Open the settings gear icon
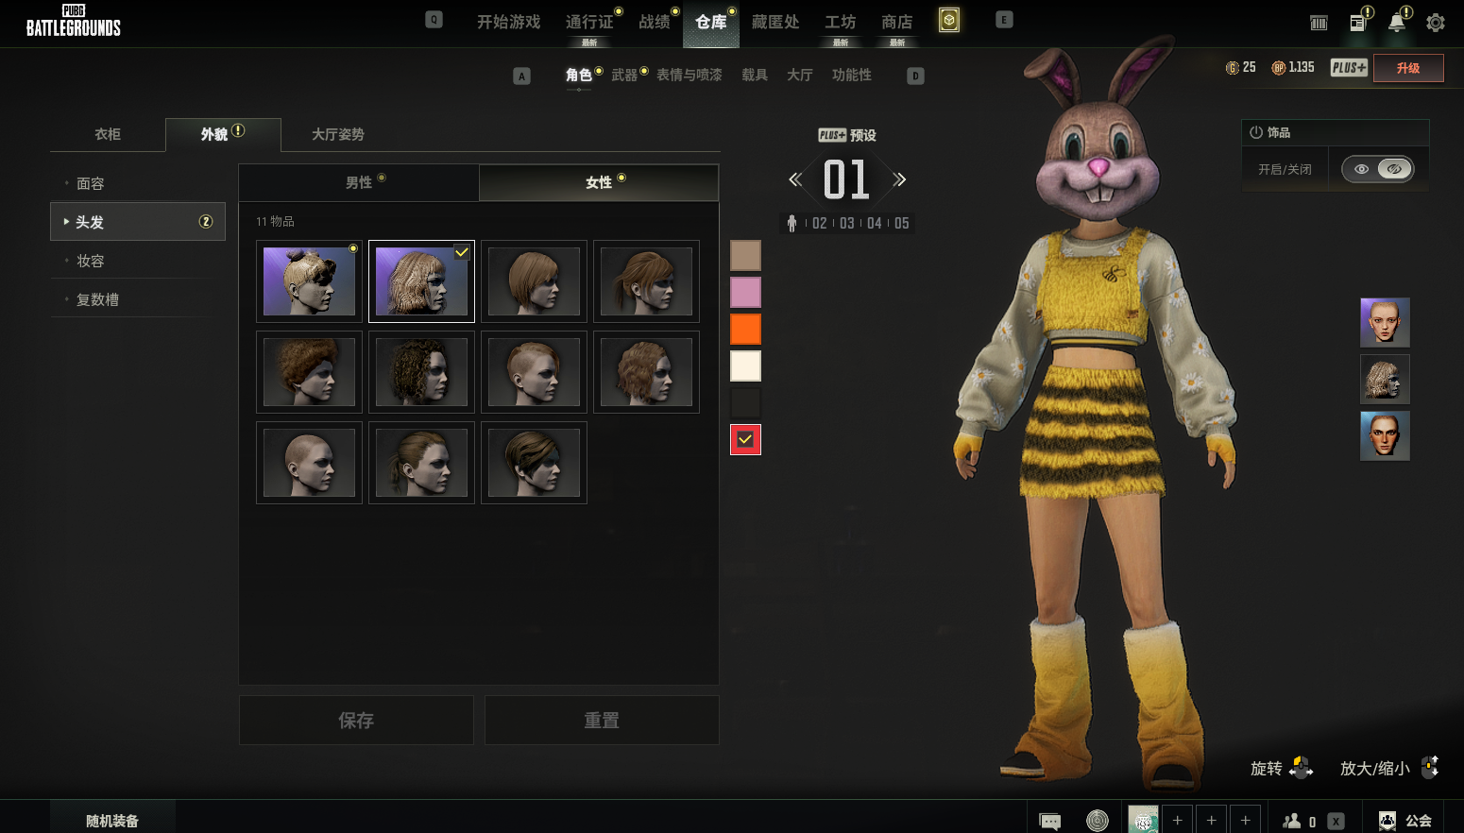The width and height of the screenshot is (1464, 833). 1435,23
